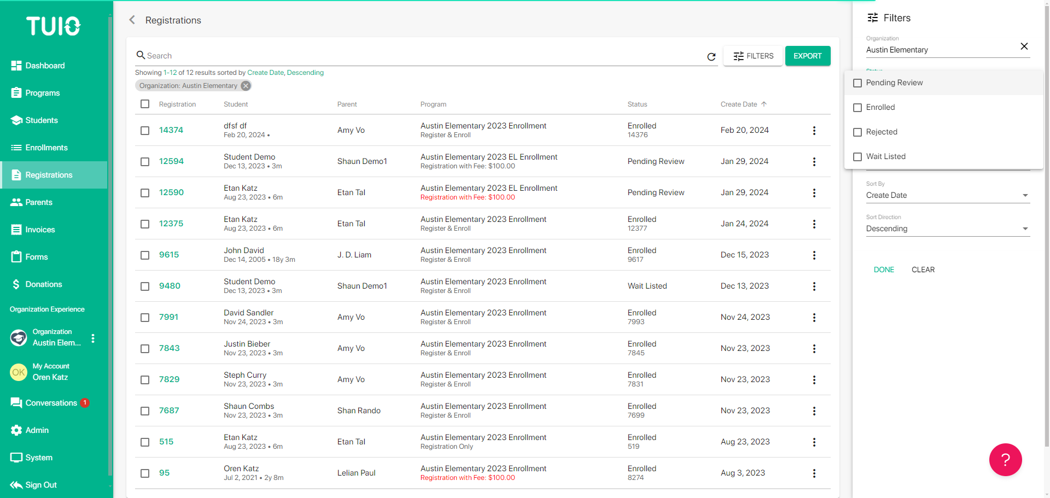Open the Organization Austin Elementary filter field
This screenshot has width=1050, height=498.
[x=940, y=50]
